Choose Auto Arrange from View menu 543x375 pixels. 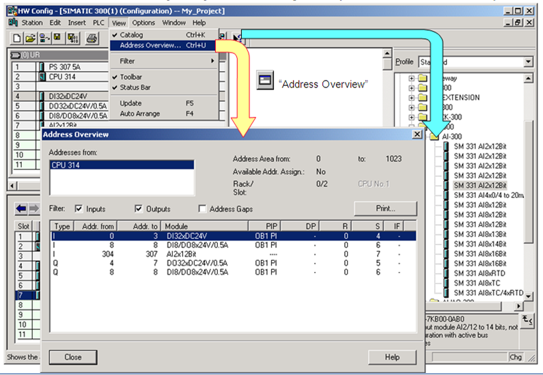pos(163,113)
